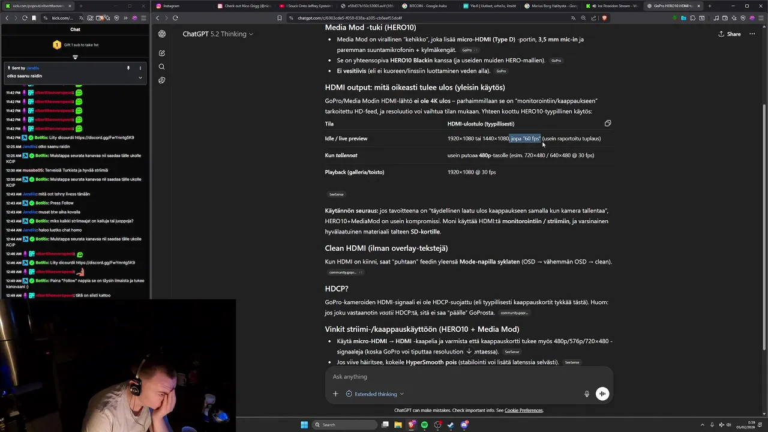Share this ChatGPT conversation
The height and width of the screenshot is (432, 768).
[x=730, y=34]
